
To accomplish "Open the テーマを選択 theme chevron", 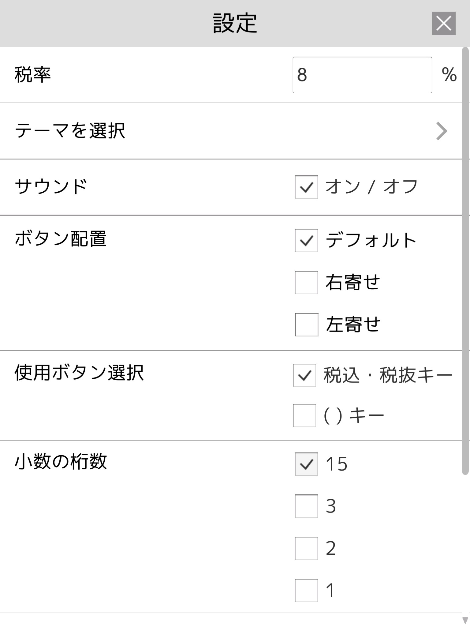I will (x=442, y=131).
